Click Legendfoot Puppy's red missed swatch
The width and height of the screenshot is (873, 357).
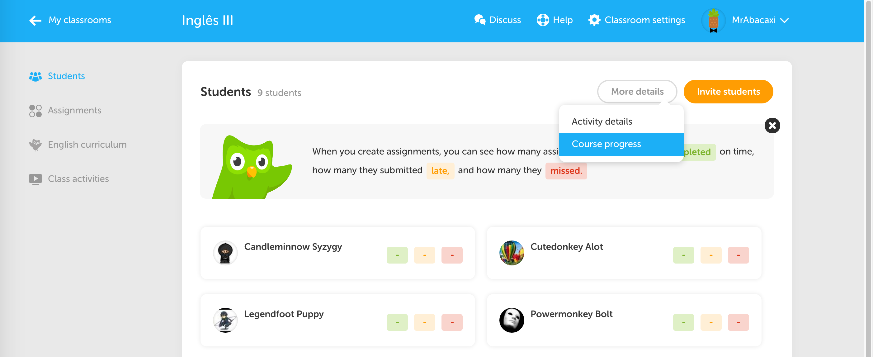(x=452, y=322)
